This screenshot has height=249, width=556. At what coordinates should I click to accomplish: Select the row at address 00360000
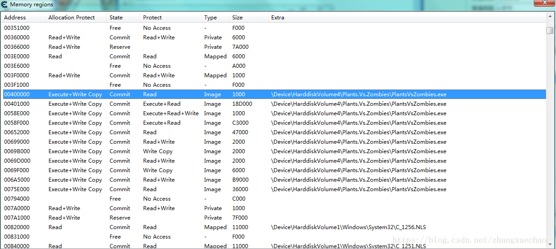pyautogui.click(x=273, y=38)
